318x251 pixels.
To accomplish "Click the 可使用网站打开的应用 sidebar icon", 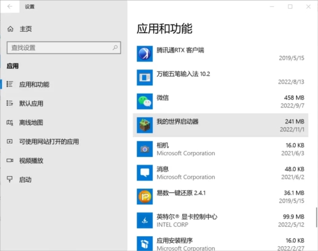I will 10,141.
